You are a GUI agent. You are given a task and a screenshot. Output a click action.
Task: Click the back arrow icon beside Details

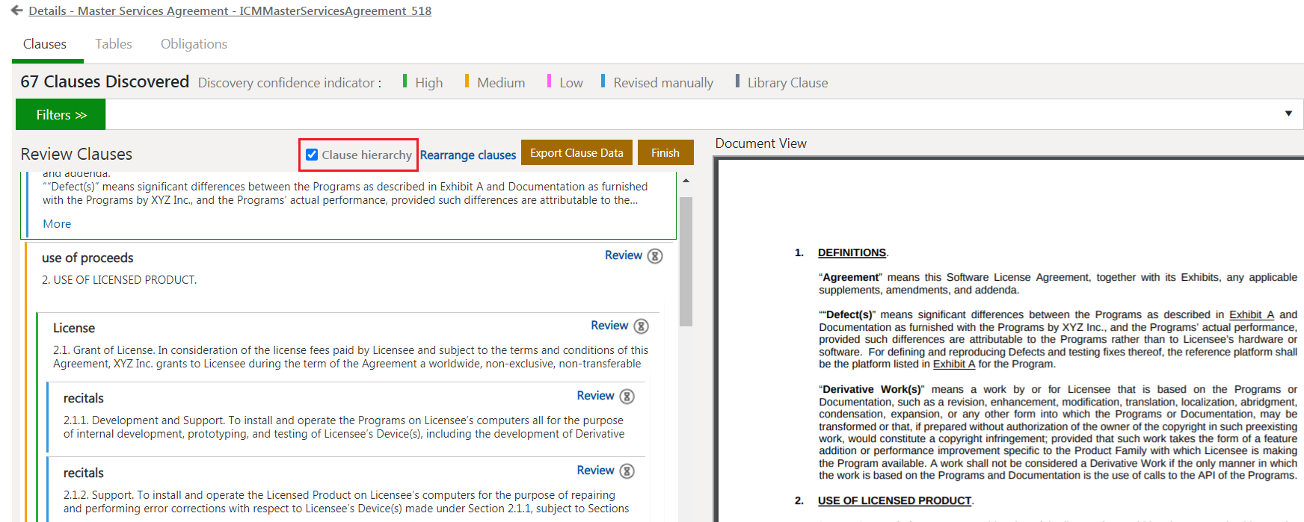pyautogui.click(x=16, y=10)
